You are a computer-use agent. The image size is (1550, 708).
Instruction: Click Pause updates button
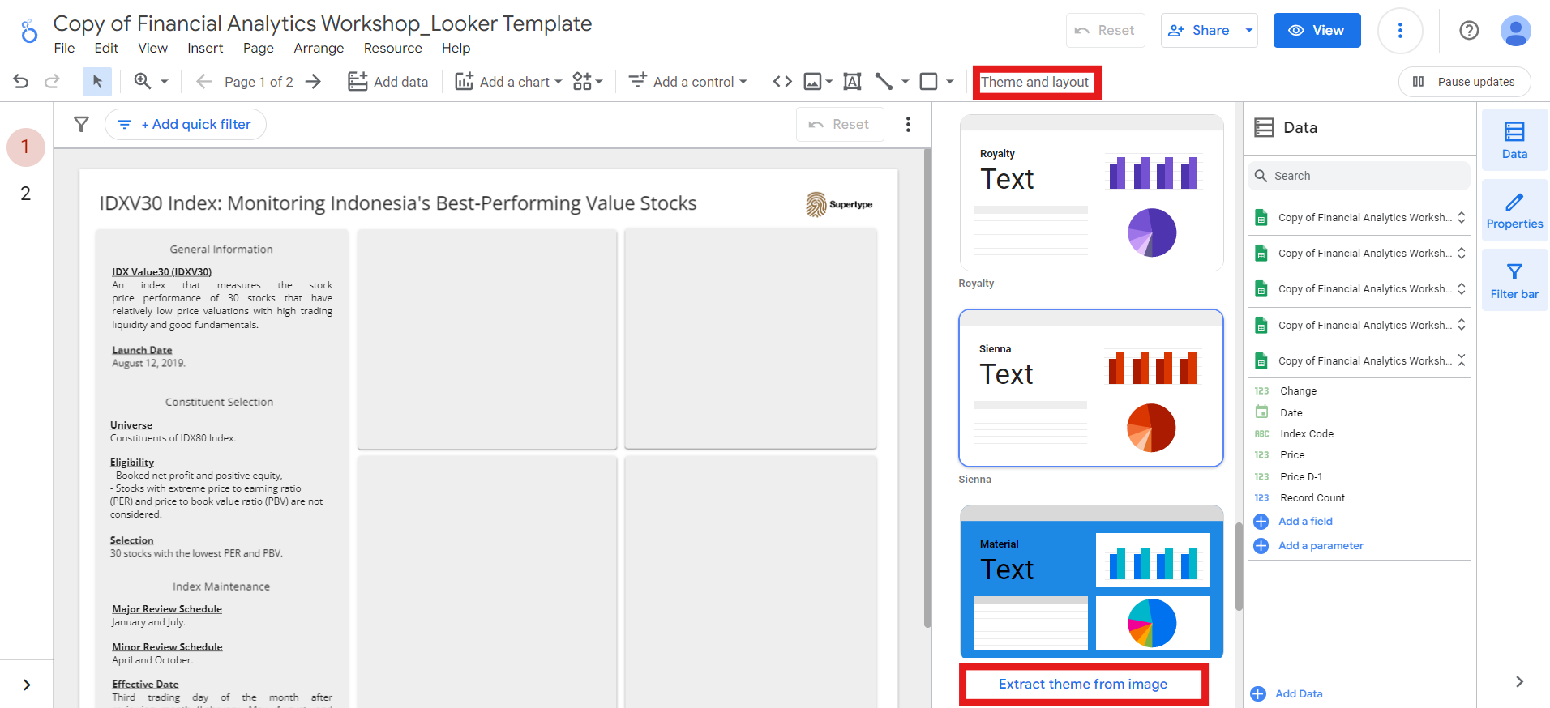[x=1465, y=82]
